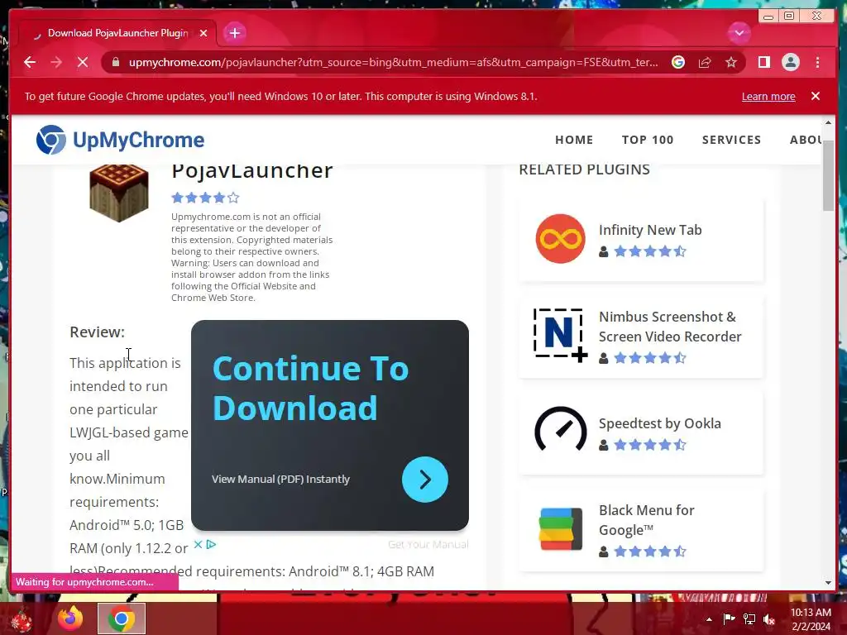
Task: Open network status tray icon
Action: [749, 618]
